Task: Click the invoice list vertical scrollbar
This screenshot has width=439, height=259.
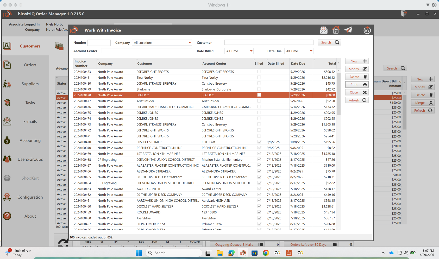Action: (x=338, y=94)
